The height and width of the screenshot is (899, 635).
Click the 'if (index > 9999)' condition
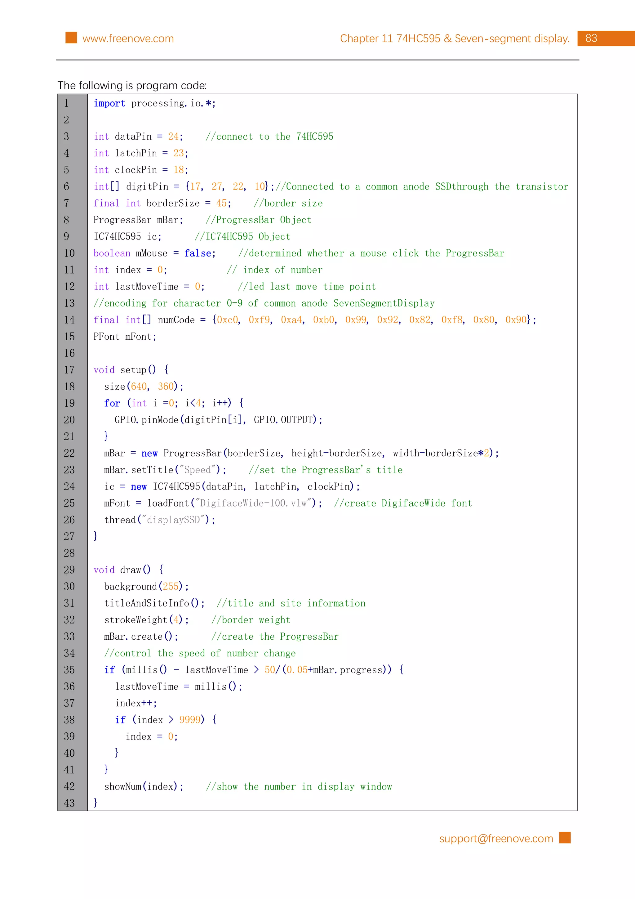[166, 720]
